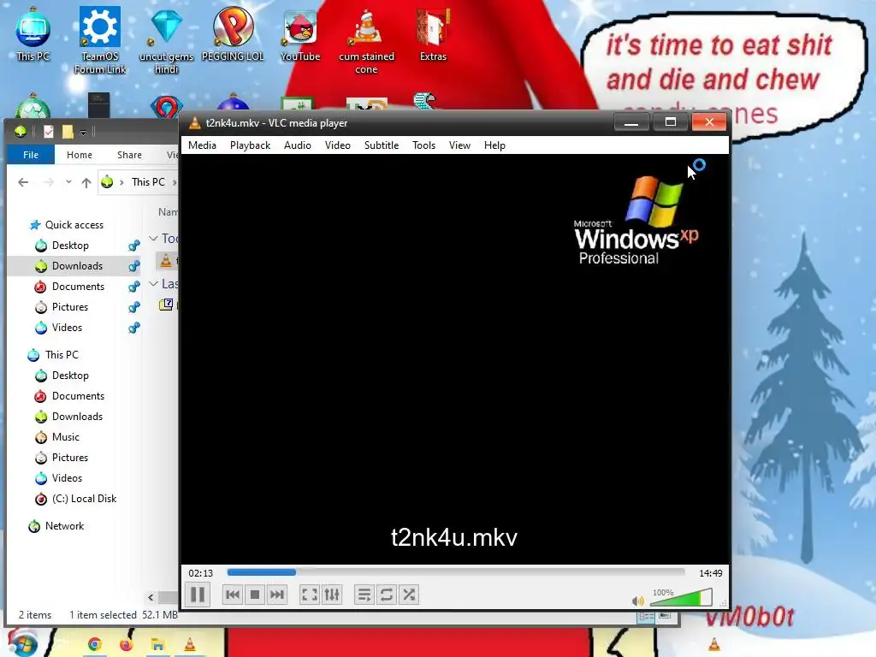Click New Folder icon in Explorer title bar
Image resolution: width=876 pixels, height=657 pixels.
[68, 131]
